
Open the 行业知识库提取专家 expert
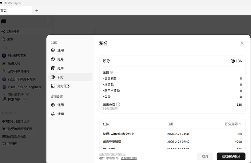click(22, 79)
